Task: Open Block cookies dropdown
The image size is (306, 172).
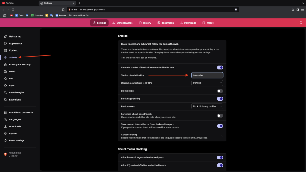Action: (207, 106)
